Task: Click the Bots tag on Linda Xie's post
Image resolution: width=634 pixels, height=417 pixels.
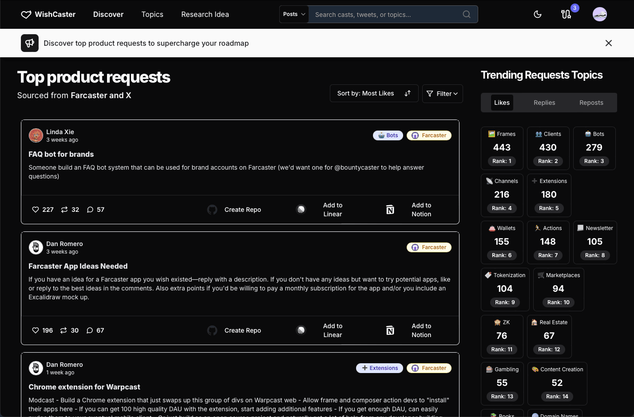Action: coord(388,135)
